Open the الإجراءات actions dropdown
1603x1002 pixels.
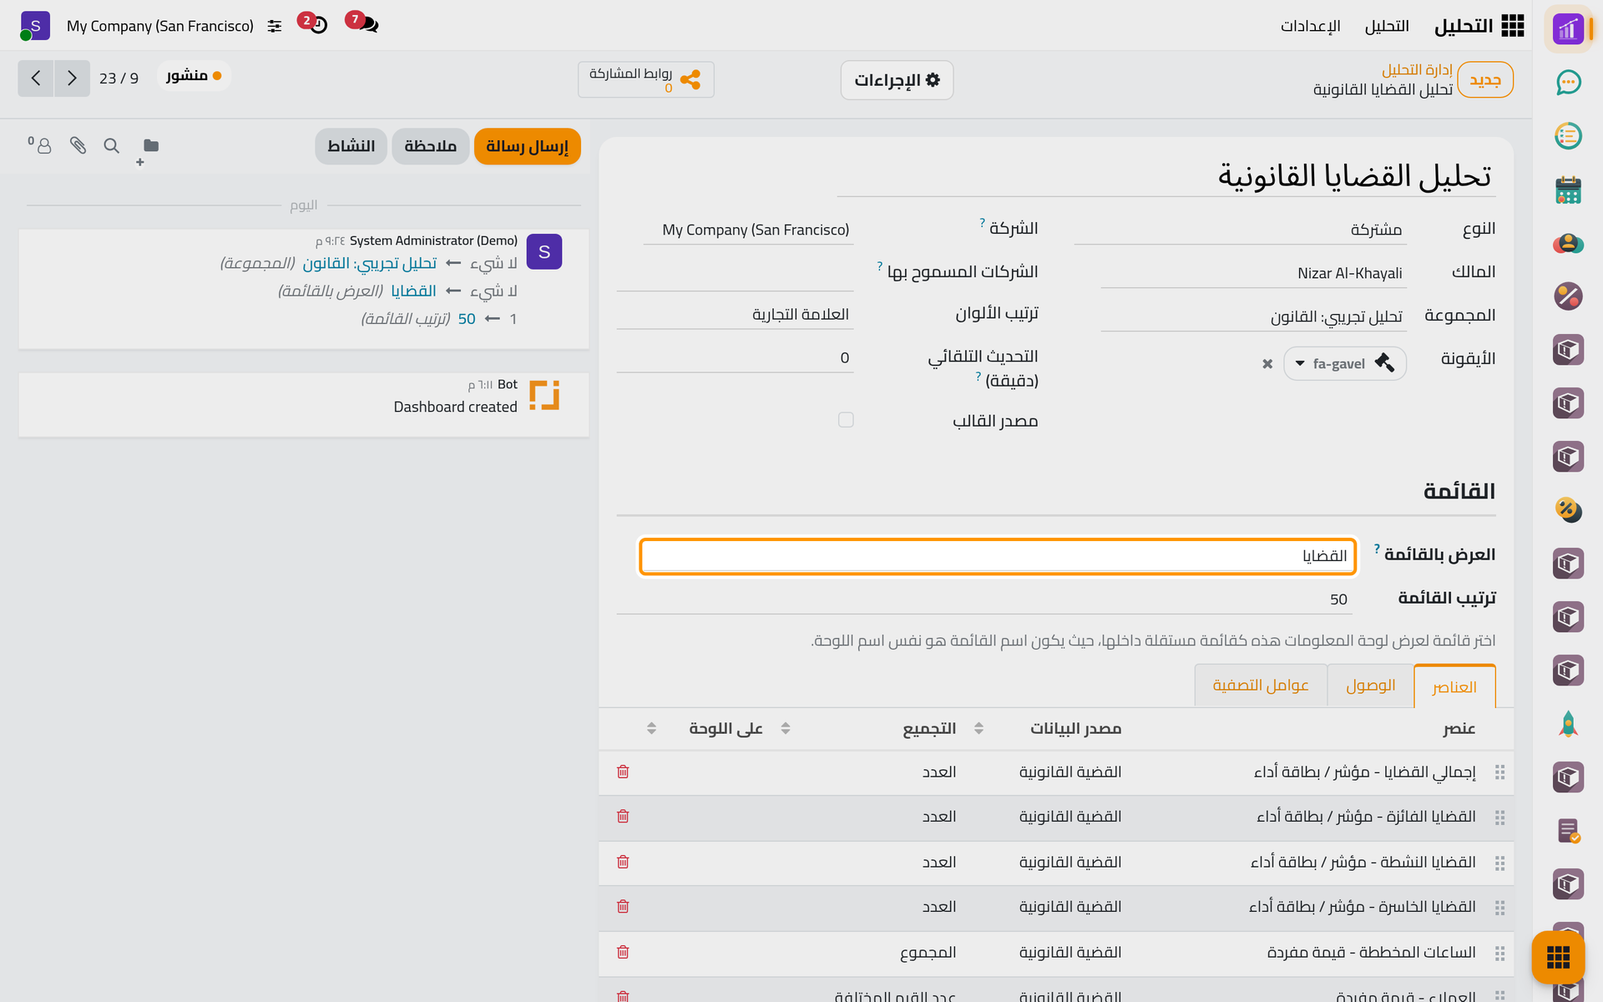(897, 80)
